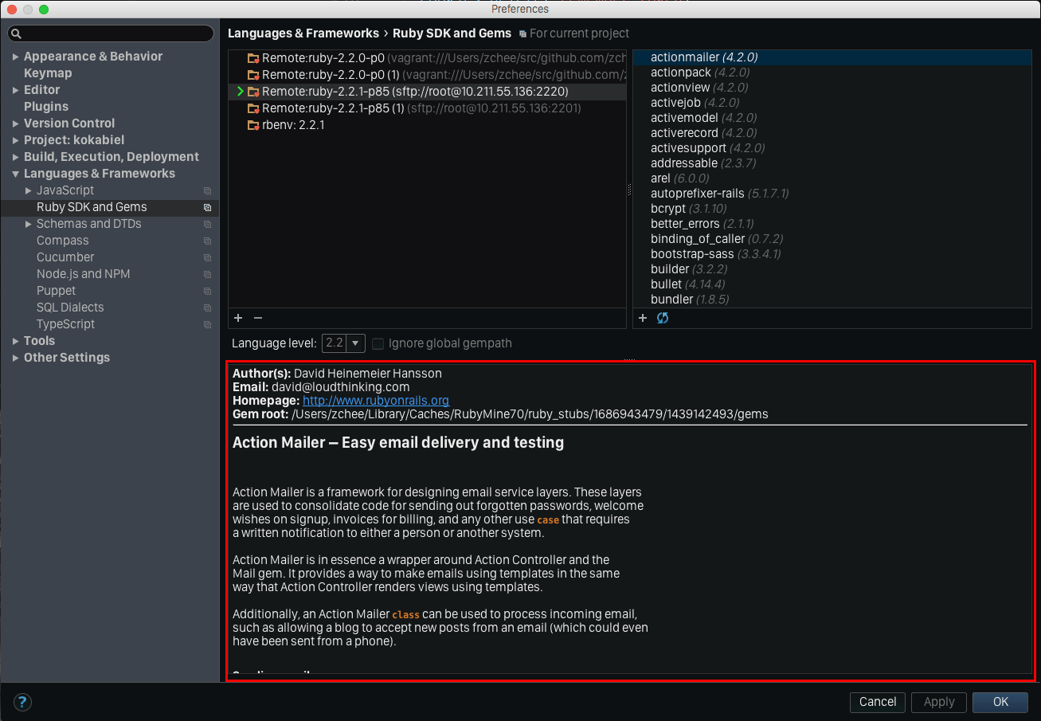Confirm with the OK button

pos(1001,702)
